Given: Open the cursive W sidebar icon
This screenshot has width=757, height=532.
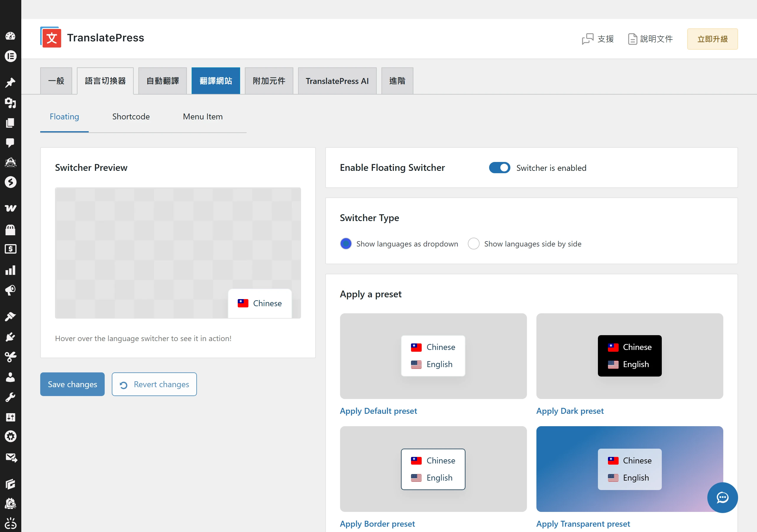Looking at the screenshot, I should [x=11, y=208].
